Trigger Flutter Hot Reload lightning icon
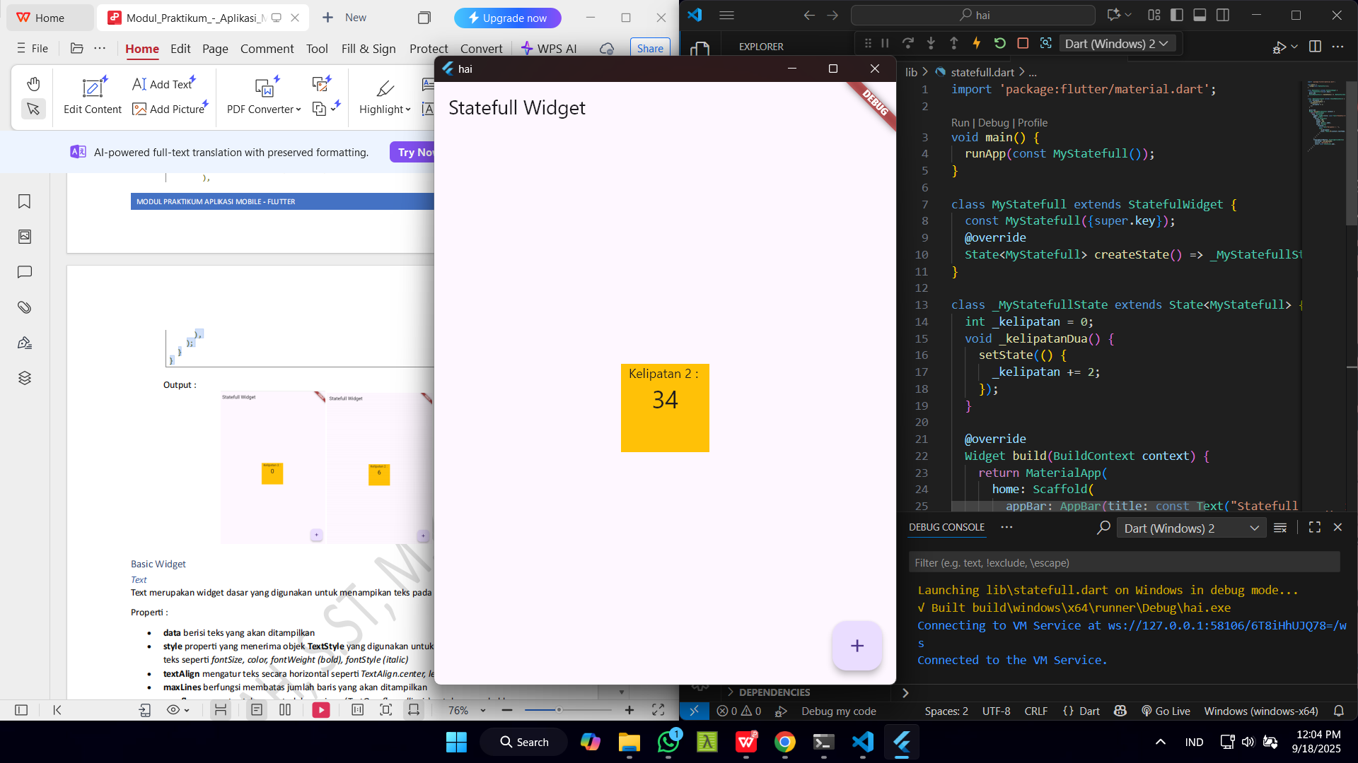1358x763 pixels. click(977, 44)
